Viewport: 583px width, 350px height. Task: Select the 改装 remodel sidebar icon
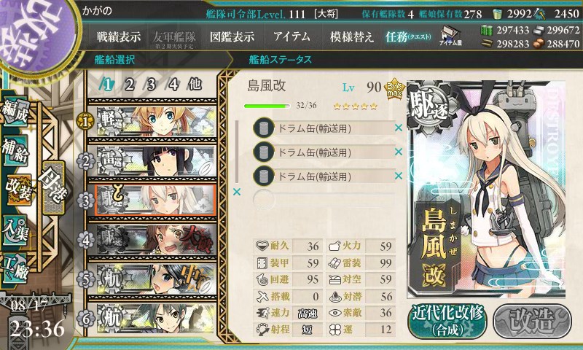17,189
